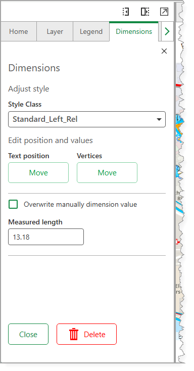Open Style Class dropdown Standard_Left_Rel
Screen dimensions: 194x371
(x=87, y=119)
